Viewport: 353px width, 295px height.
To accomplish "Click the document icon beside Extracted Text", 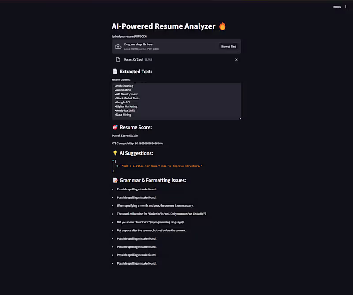I will coord(115,72).
